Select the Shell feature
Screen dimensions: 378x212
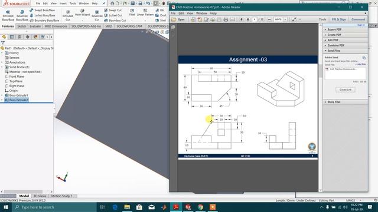point(161,21)
